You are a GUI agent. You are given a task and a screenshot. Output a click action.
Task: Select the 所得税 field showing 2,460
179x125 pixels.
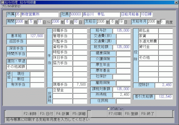(123, 95)
